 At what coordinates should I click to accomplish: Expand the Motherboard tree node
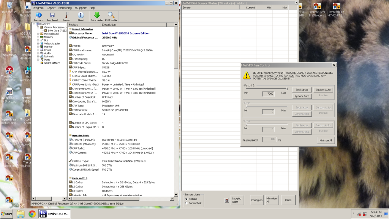pyautogui.click(x=38, y=34)
